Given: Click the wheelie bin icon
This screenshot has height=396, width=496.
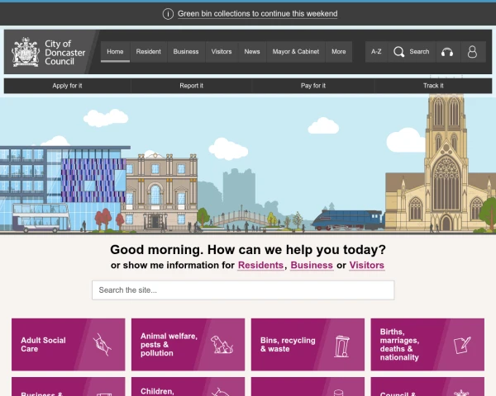Looking at the screenshot, I should [x=341, y=346].
